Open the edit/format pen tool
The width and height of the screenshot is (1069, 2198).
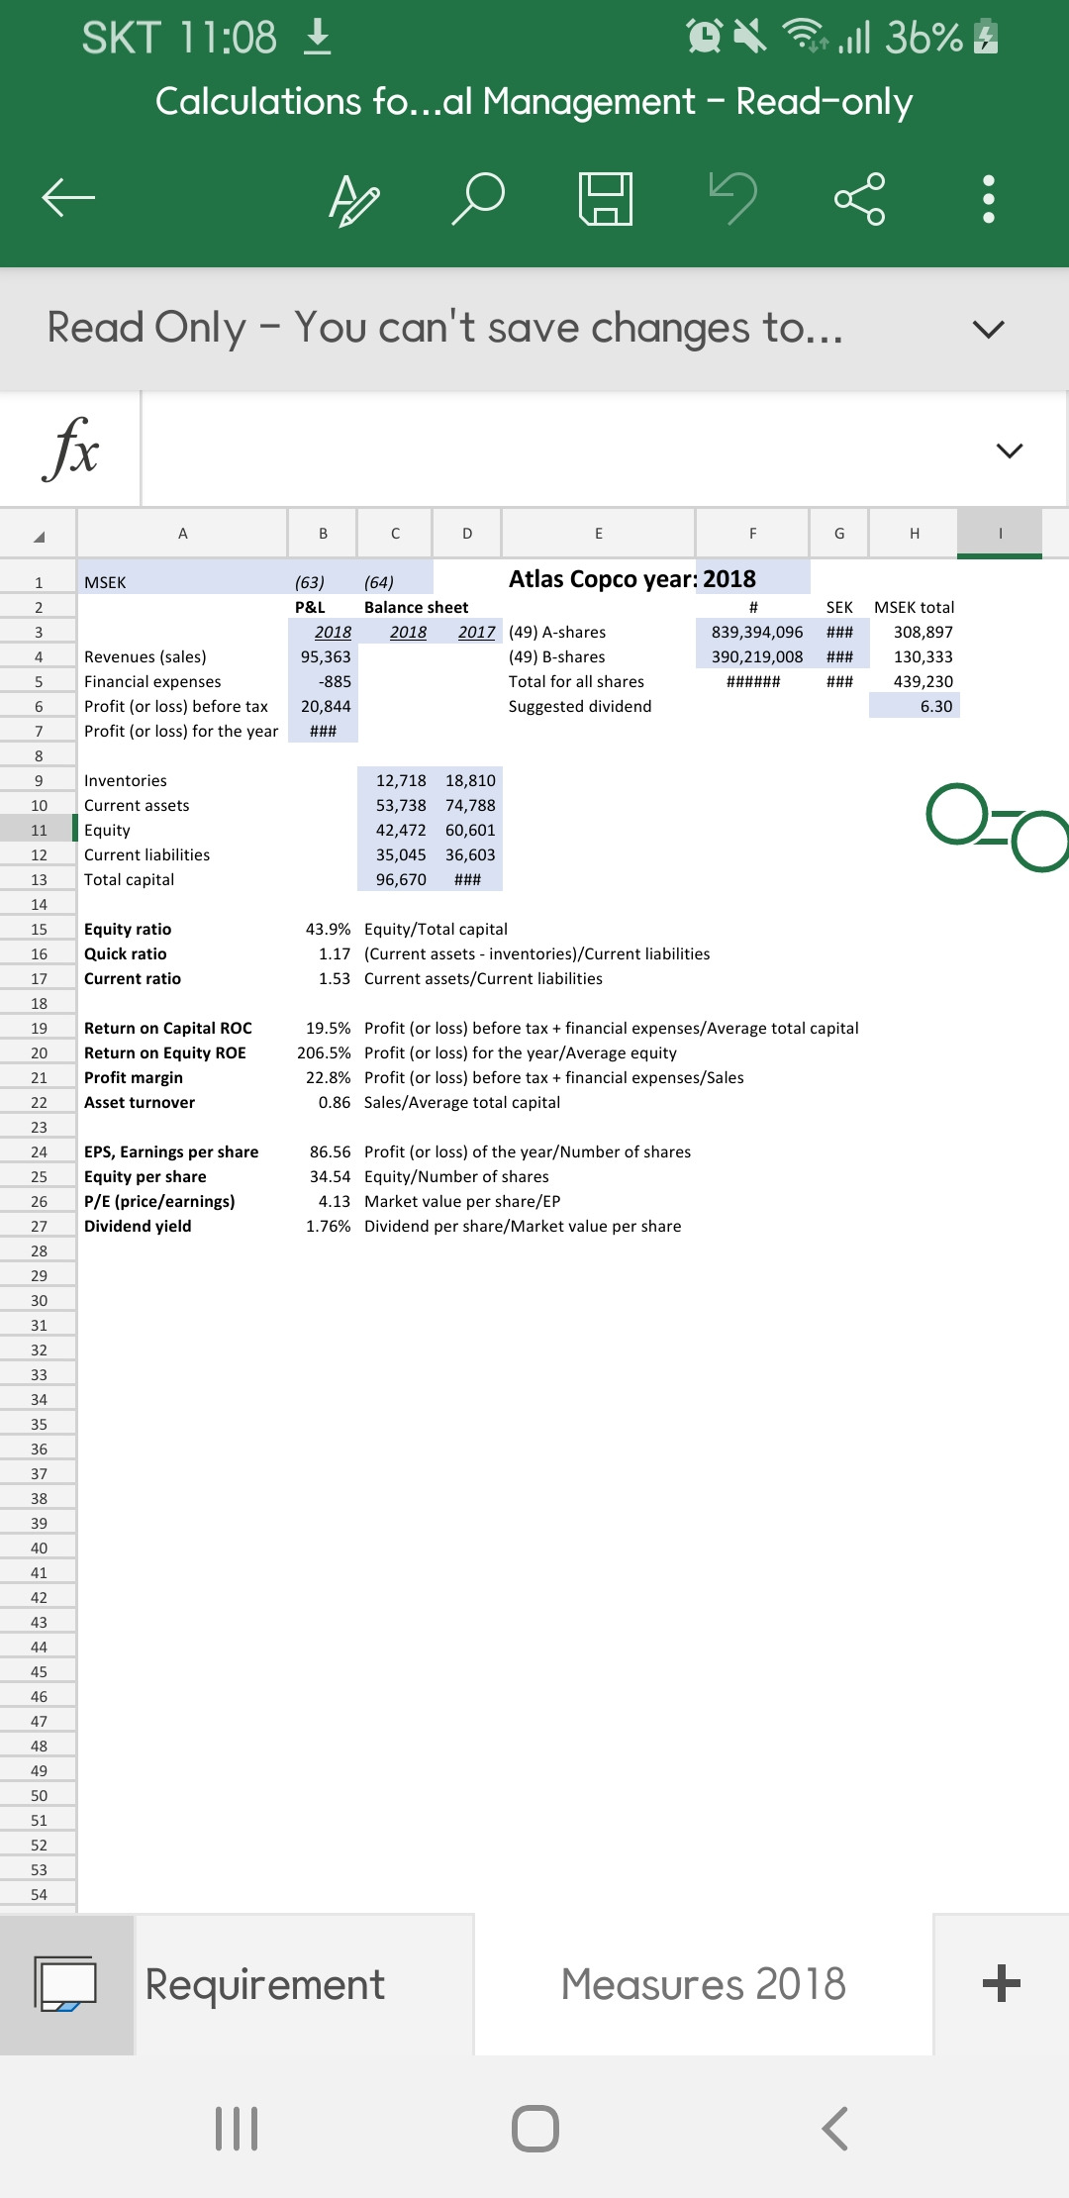coord(353,199)
